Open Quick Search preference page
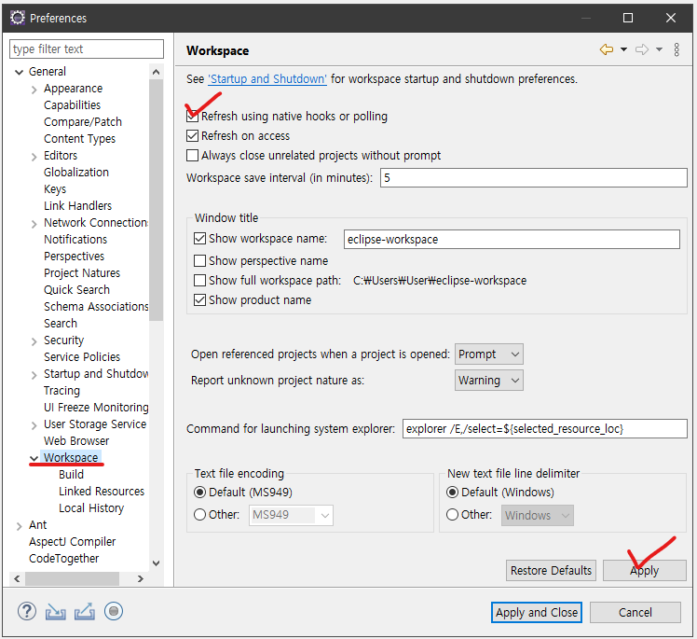Screen dimensions: 697x639 click(x=76, y=290)
